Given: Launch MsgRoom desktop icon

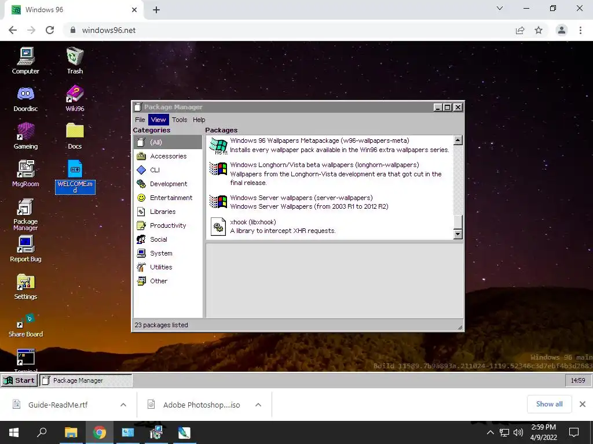Looking at the screenshot, I should 25,173.
